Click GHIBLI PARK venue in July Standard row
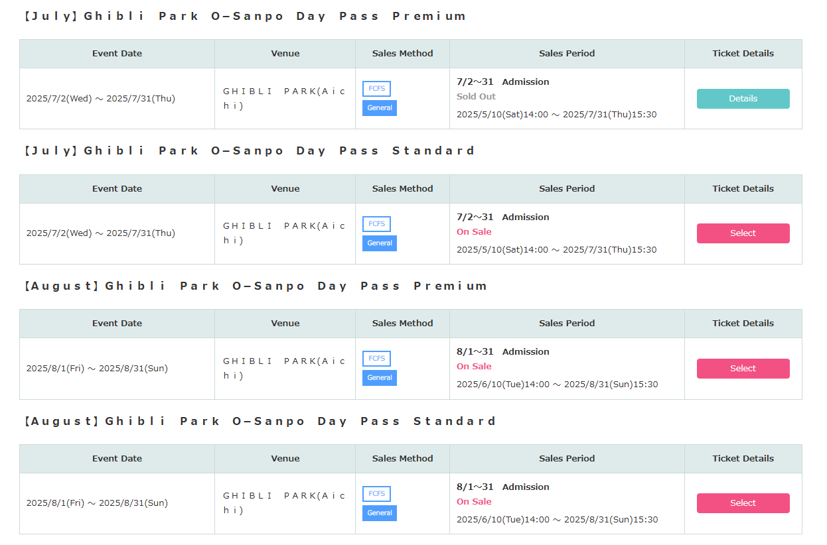 285,233
